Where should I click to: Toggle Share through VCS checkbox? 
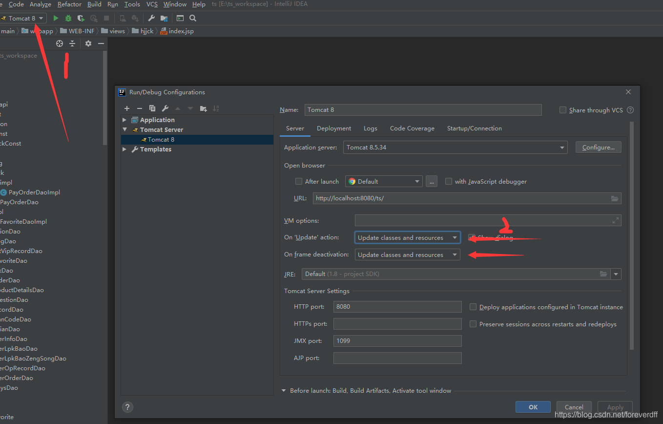[x=563, y=110]
